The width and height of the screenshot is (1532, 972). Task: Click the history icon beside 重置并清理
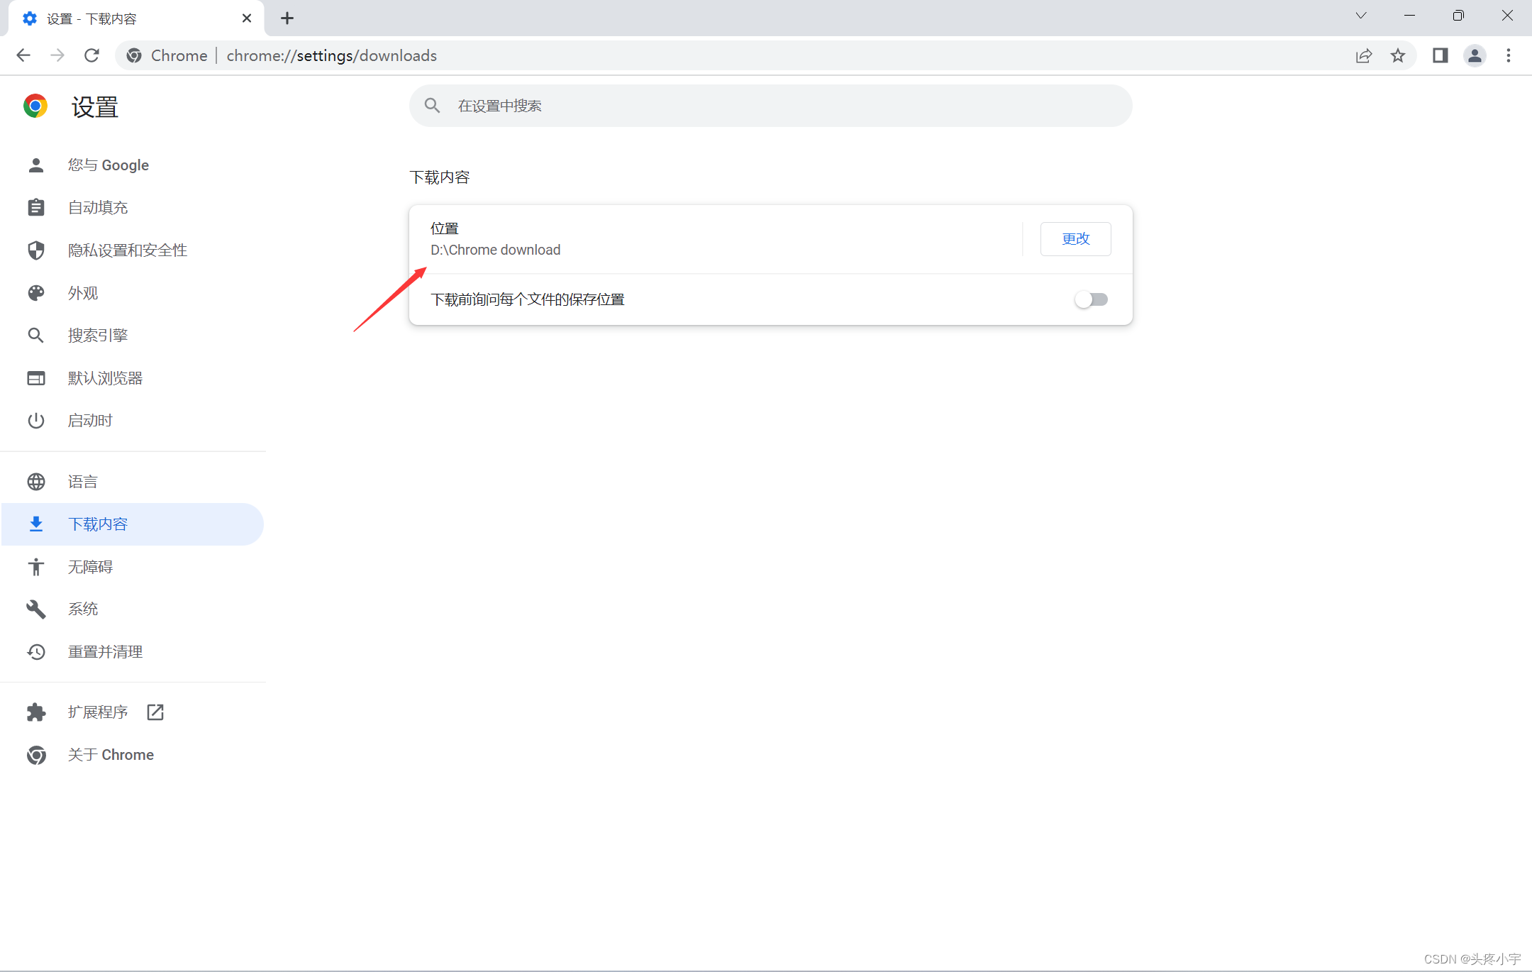(x=35, y=652)
